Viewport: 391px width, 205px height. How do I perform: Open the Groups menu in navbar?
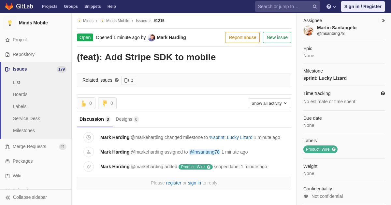pyautogui.click(x=71, y=7)
